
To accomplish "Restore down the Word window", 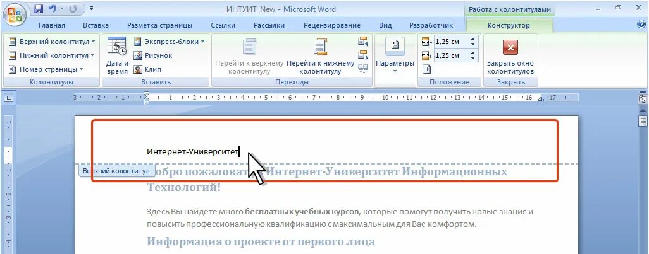I will click(x=619, y=8).
